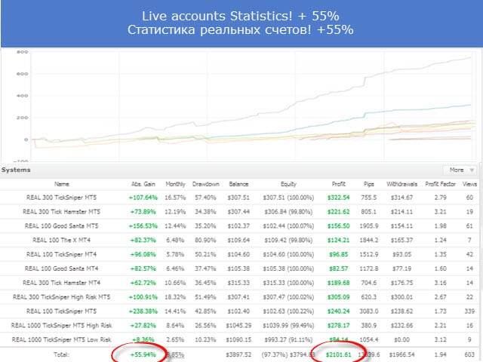
Task: Click the Monthly column header
Action: click(x=174, y=184)
